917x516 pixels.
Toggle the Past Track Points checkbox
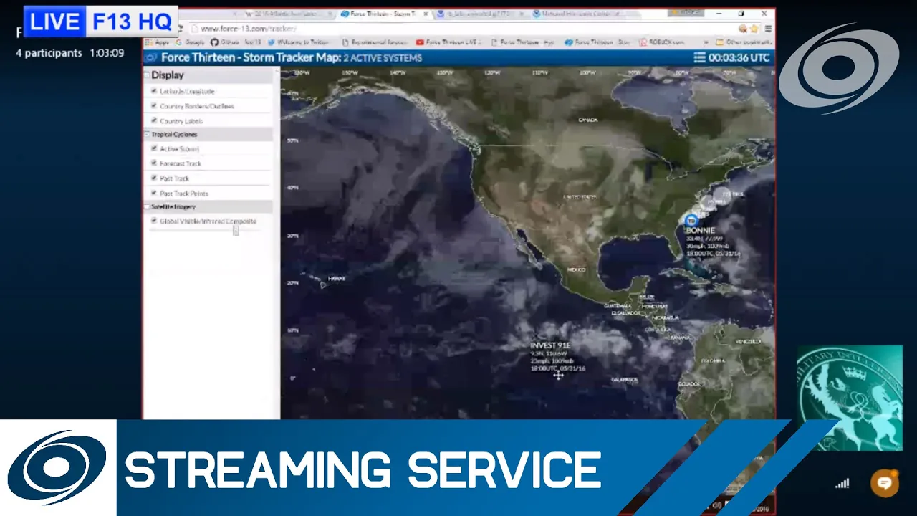[154, 193]
